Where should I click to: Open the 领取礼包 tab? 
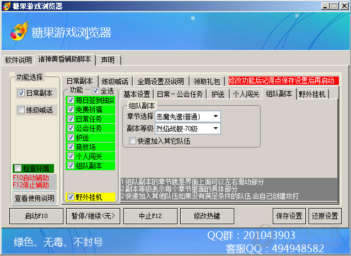point(207,81)
